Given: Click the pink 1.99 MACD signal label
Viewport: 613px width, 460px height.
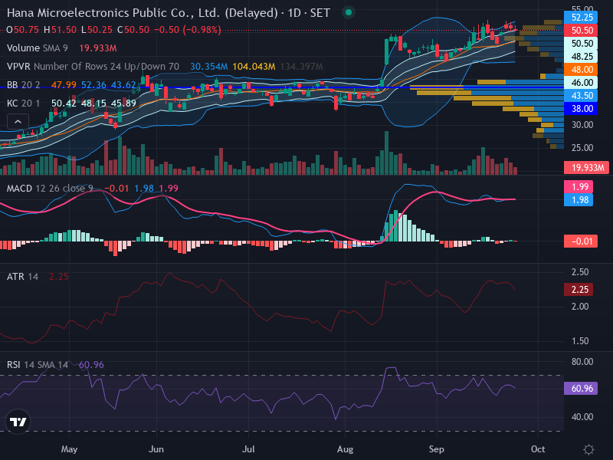Looking at the screenshot, I should [x=579, y=186].
